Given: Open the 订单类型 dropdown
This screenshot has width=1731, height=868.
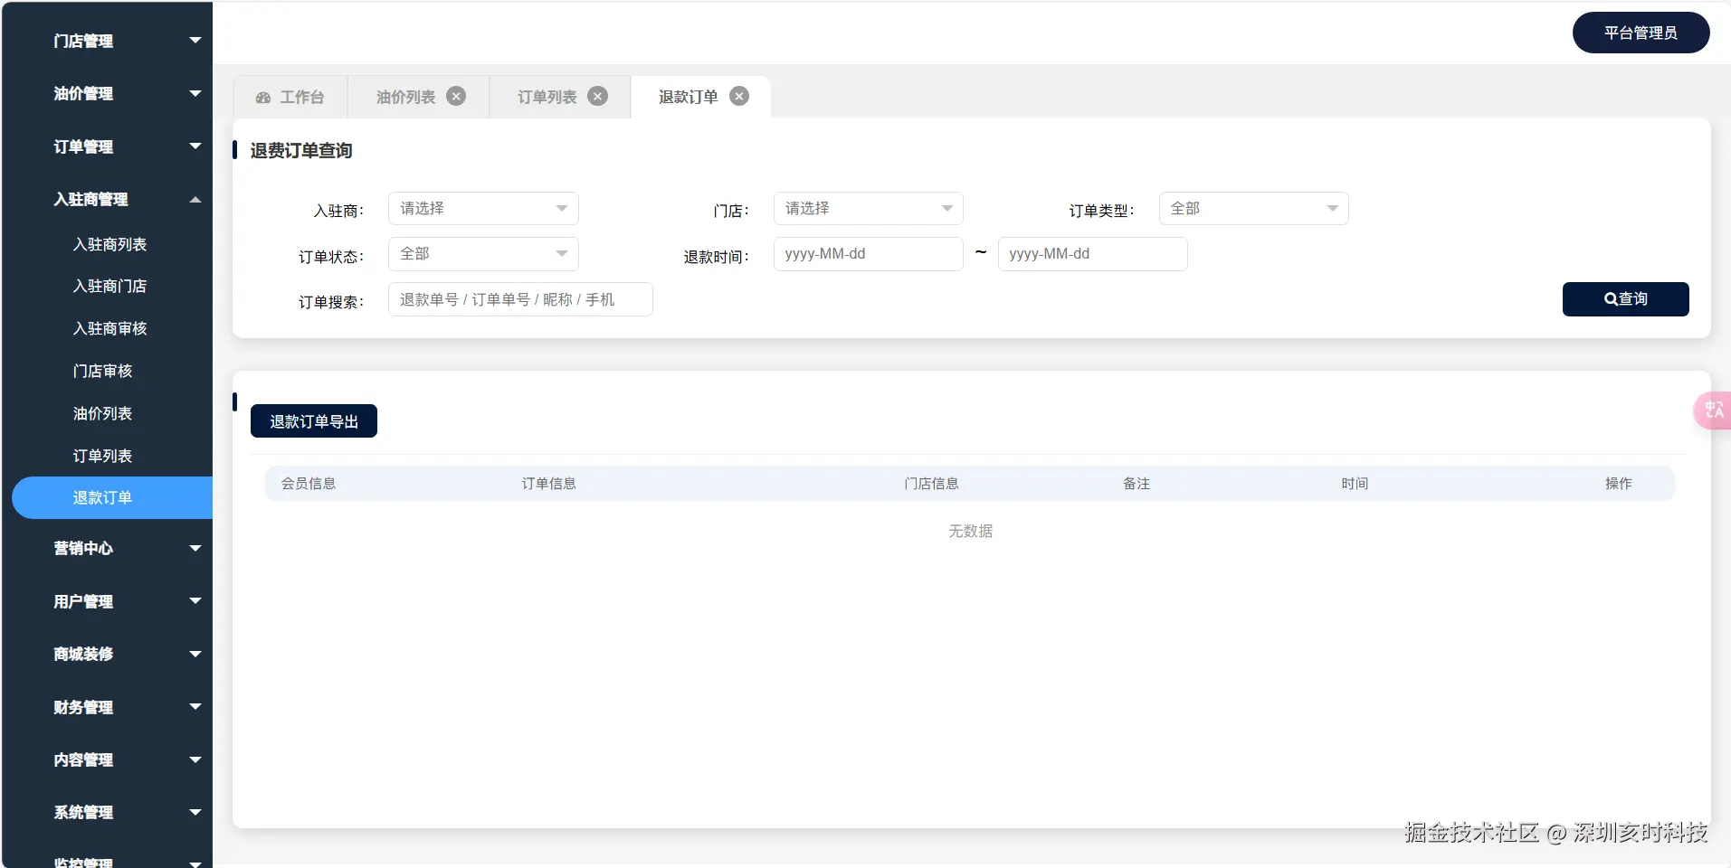Looking at the screenshot, I should [x=1253, y=209].
